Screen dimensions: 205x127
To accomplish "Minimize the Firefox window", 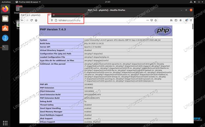I will coord(181,10).
